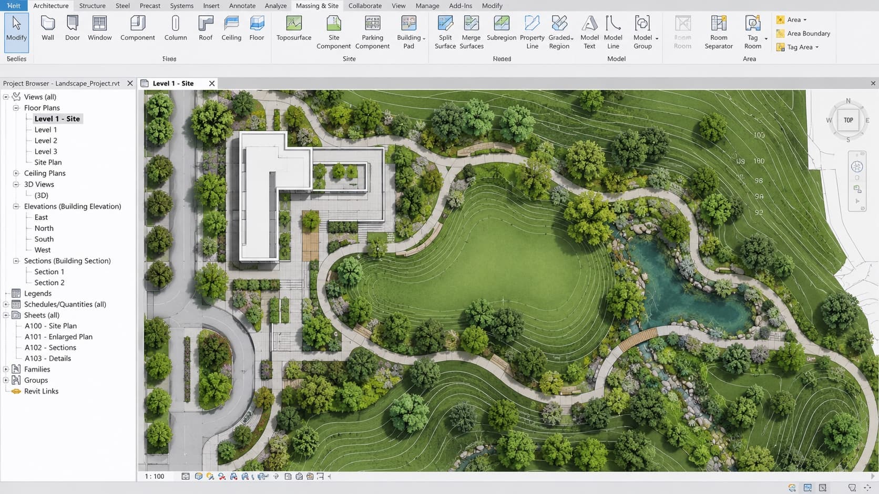
Task: Select the Column tool
Action: pyautogui.click(x=176, y=28)
